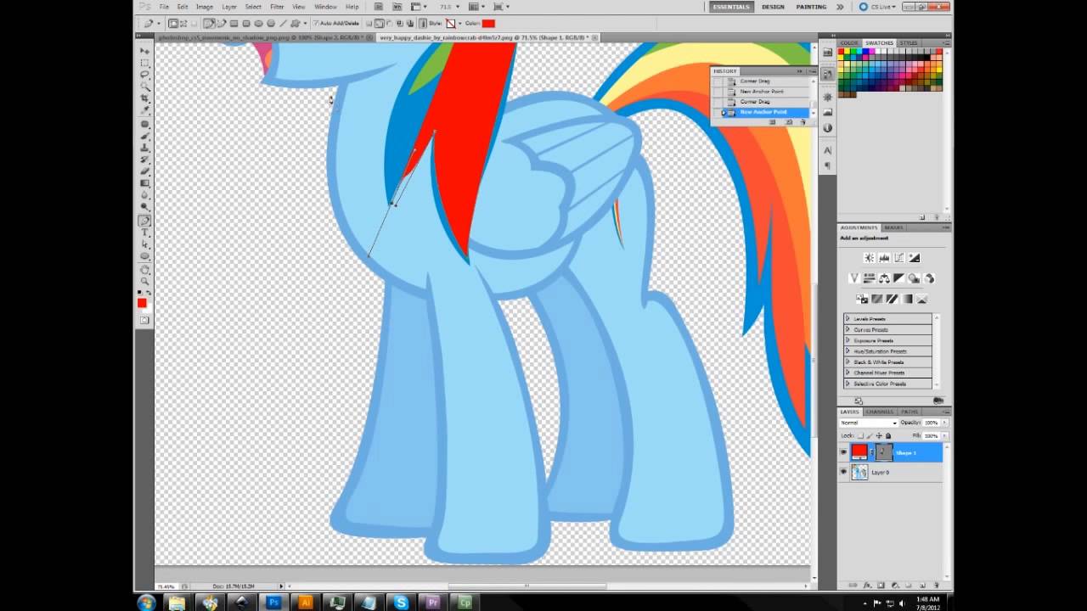This screenshot has width=1087, height=611.
Task: Expand Black & White Presets
Action: tap(848, 362)
